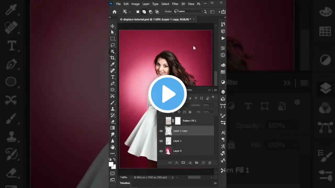This screenshot has height=188, width=335.
Task: Select the Pen tool
Action: pyautogui.click(x=113, y=83)
